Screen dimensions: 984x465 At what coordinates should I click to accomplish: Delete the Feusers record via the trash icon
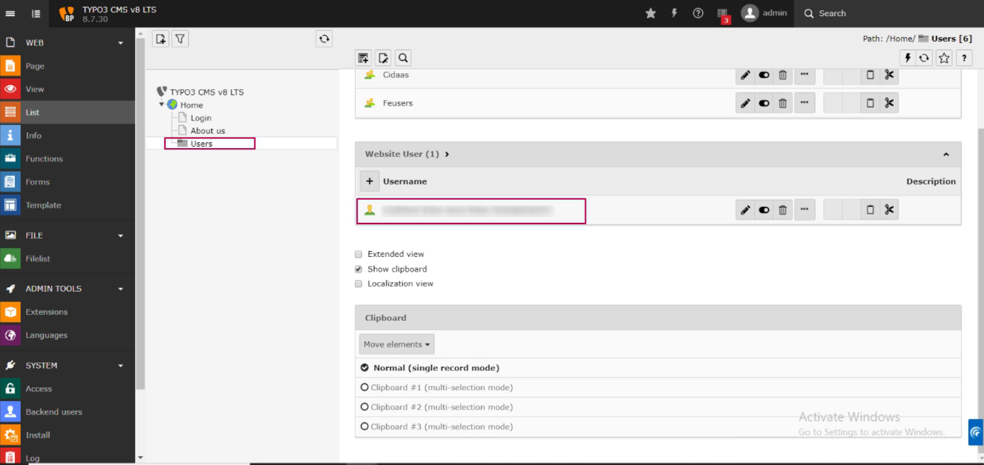pyautogui.click(x=782, y=102)
